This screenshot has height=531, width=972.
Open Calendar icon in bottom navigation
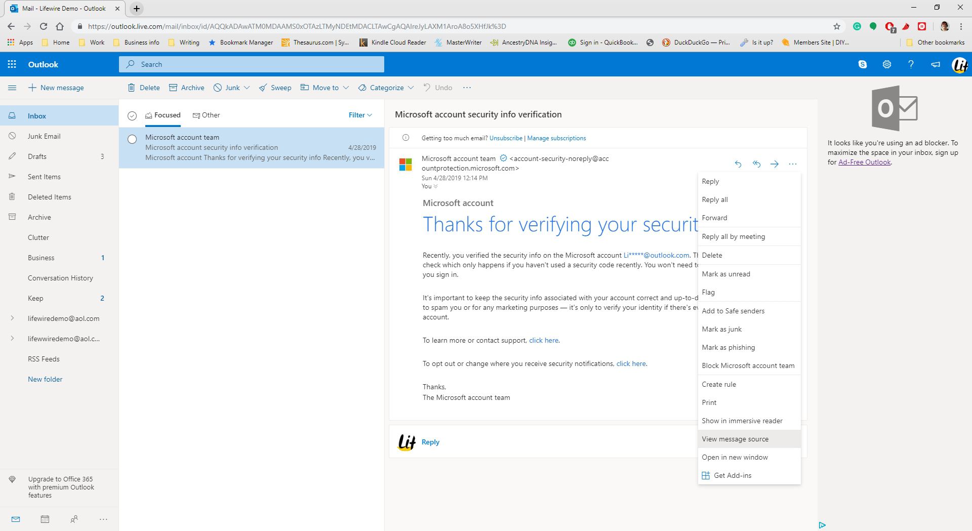coord(45,519)
